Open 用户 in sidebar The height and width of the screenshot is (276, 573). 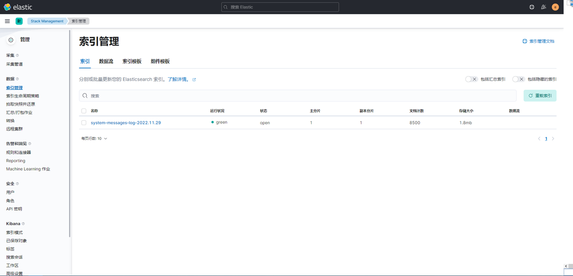pos(10,192)
